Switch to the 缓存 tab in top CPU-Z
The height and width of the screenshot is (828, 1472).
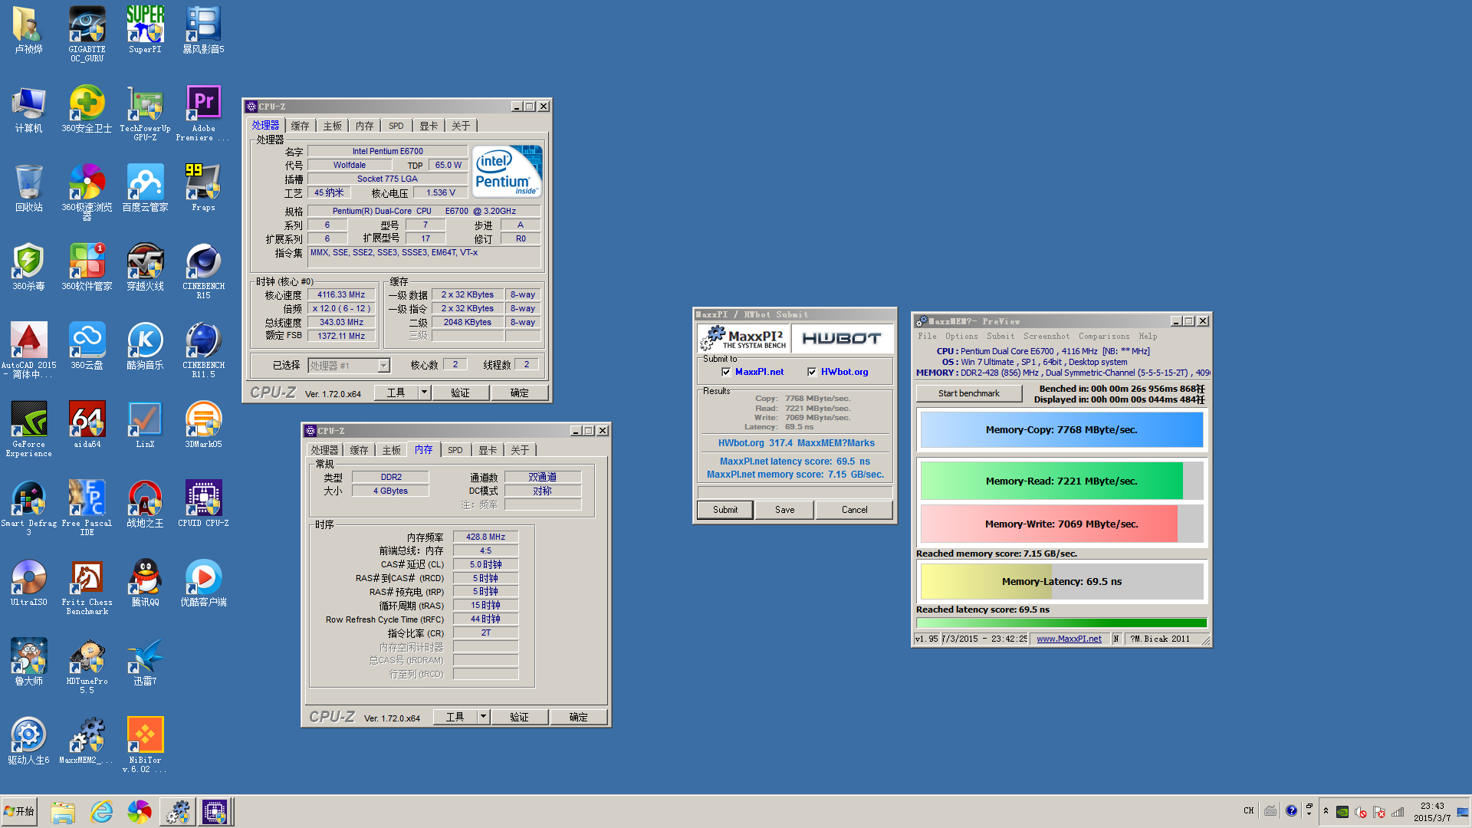(300, 126)
